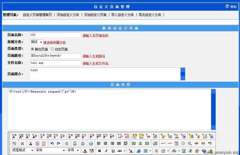Viewport: 240px width, 155px height.
Task: Insert media with Windows Media Player icon
Action: click(197, 151)
